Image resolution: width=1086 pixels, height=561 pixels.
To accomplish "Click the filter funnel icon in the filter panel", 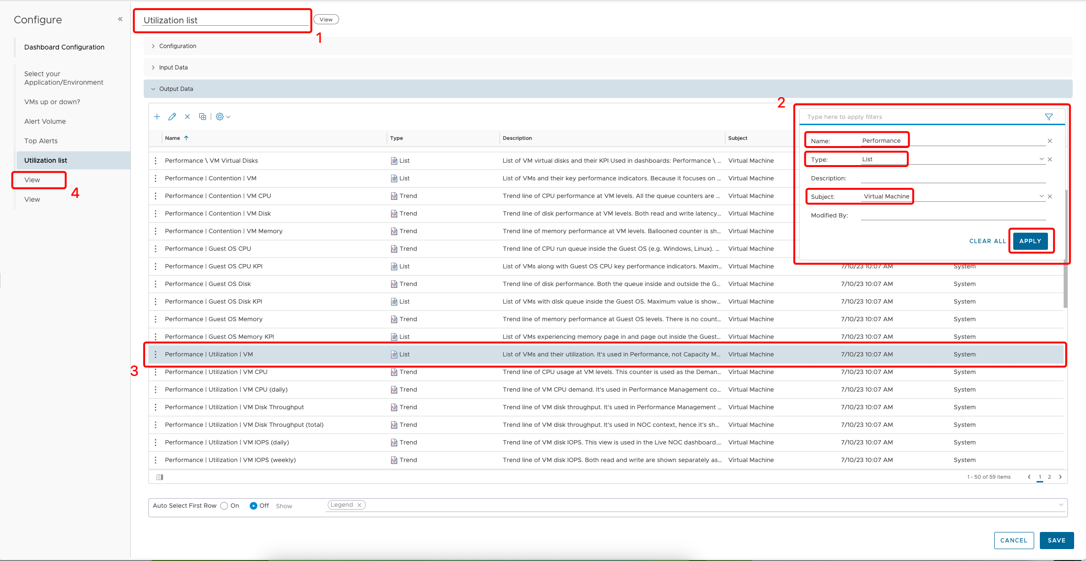I will coord(1049,117).
